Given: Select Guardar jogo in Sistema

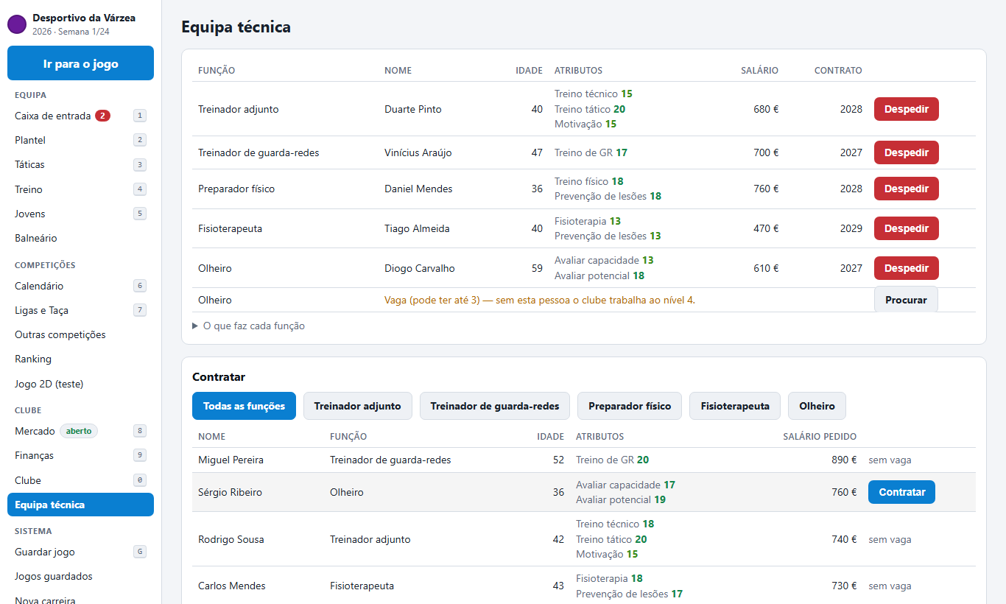Looking at the screenshot, I should click(x=80, y=552).
